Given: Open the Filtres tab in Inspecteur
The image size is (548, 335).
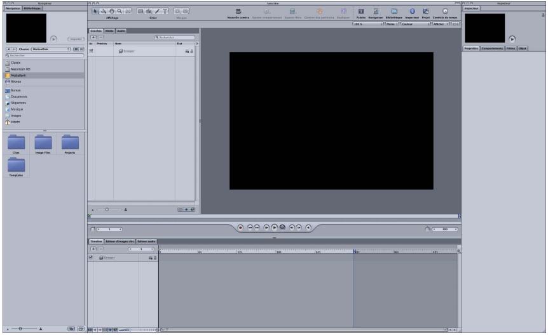Looking at the screenshot, I should (511, 48).
